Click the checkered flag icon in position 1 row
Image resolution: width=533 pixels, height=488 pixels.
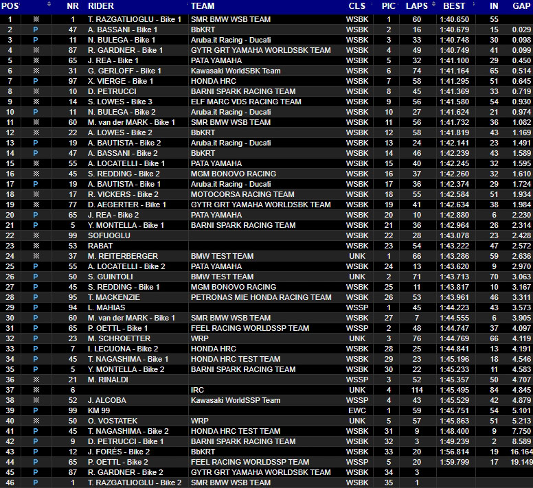(35, 19)
